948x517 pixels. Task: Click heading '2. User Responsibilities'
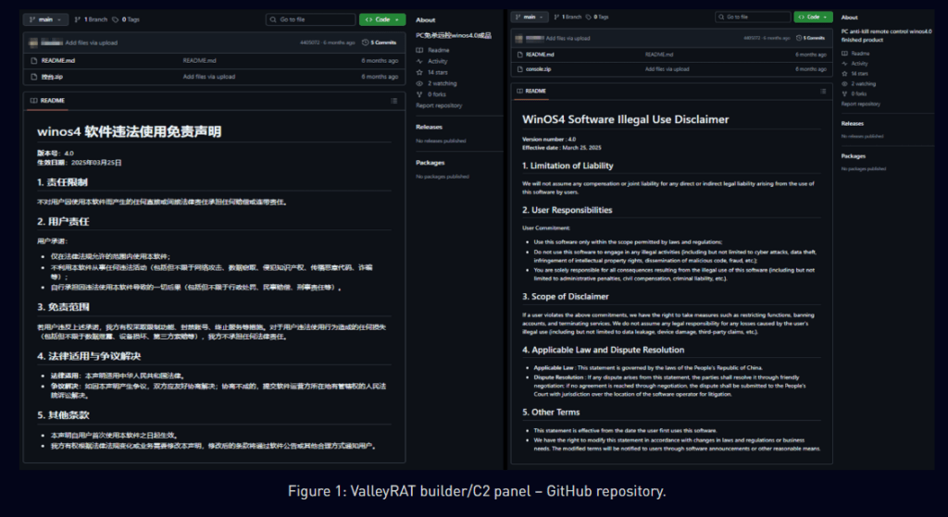(x=568, y=210)
